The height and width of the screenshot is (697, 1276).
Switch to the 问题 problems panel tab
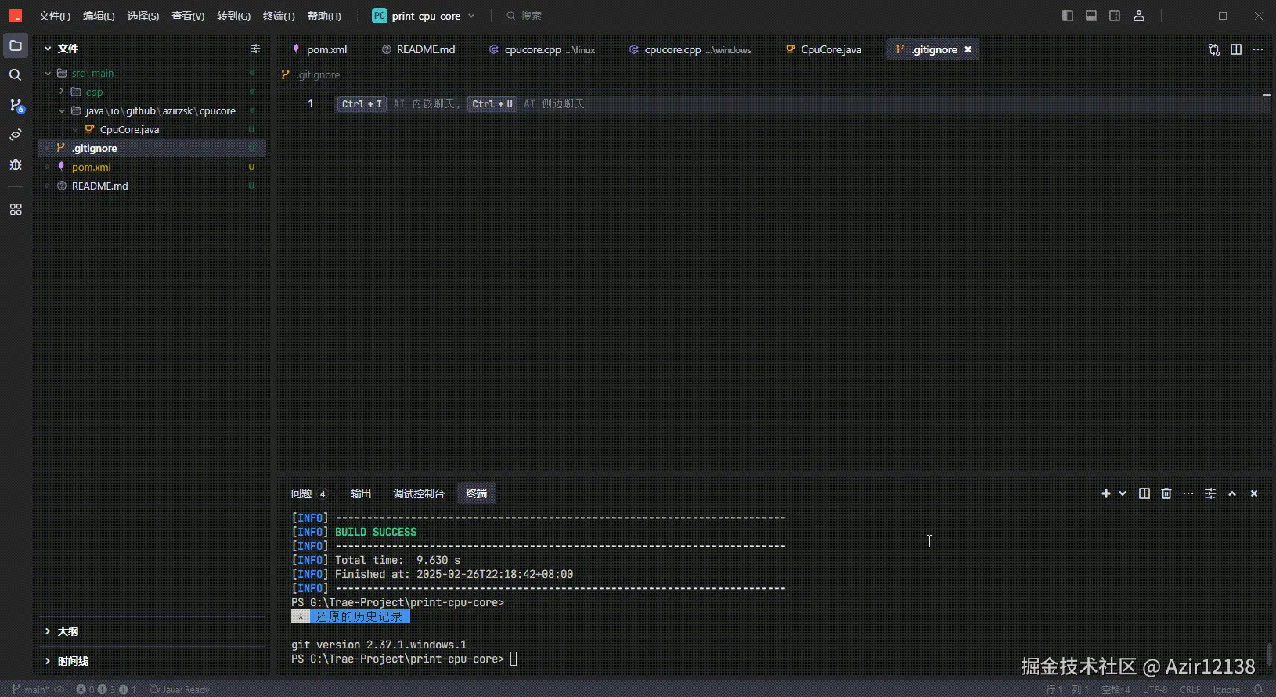308,493
